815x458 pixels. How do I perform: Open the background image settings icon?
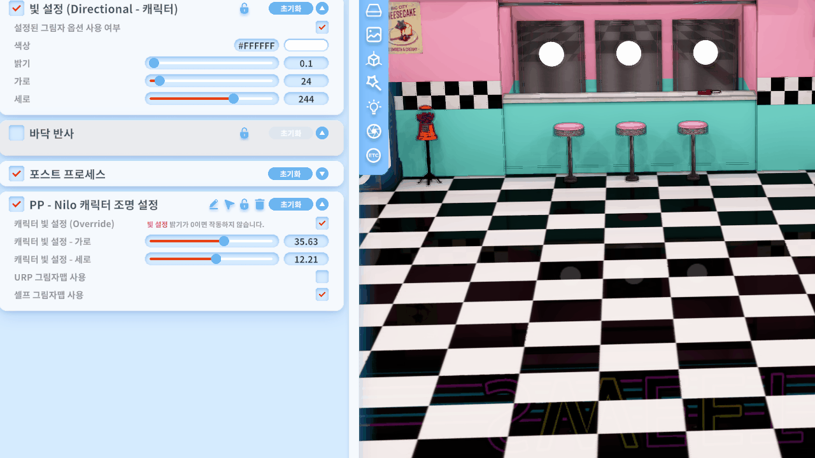point(374,35)
